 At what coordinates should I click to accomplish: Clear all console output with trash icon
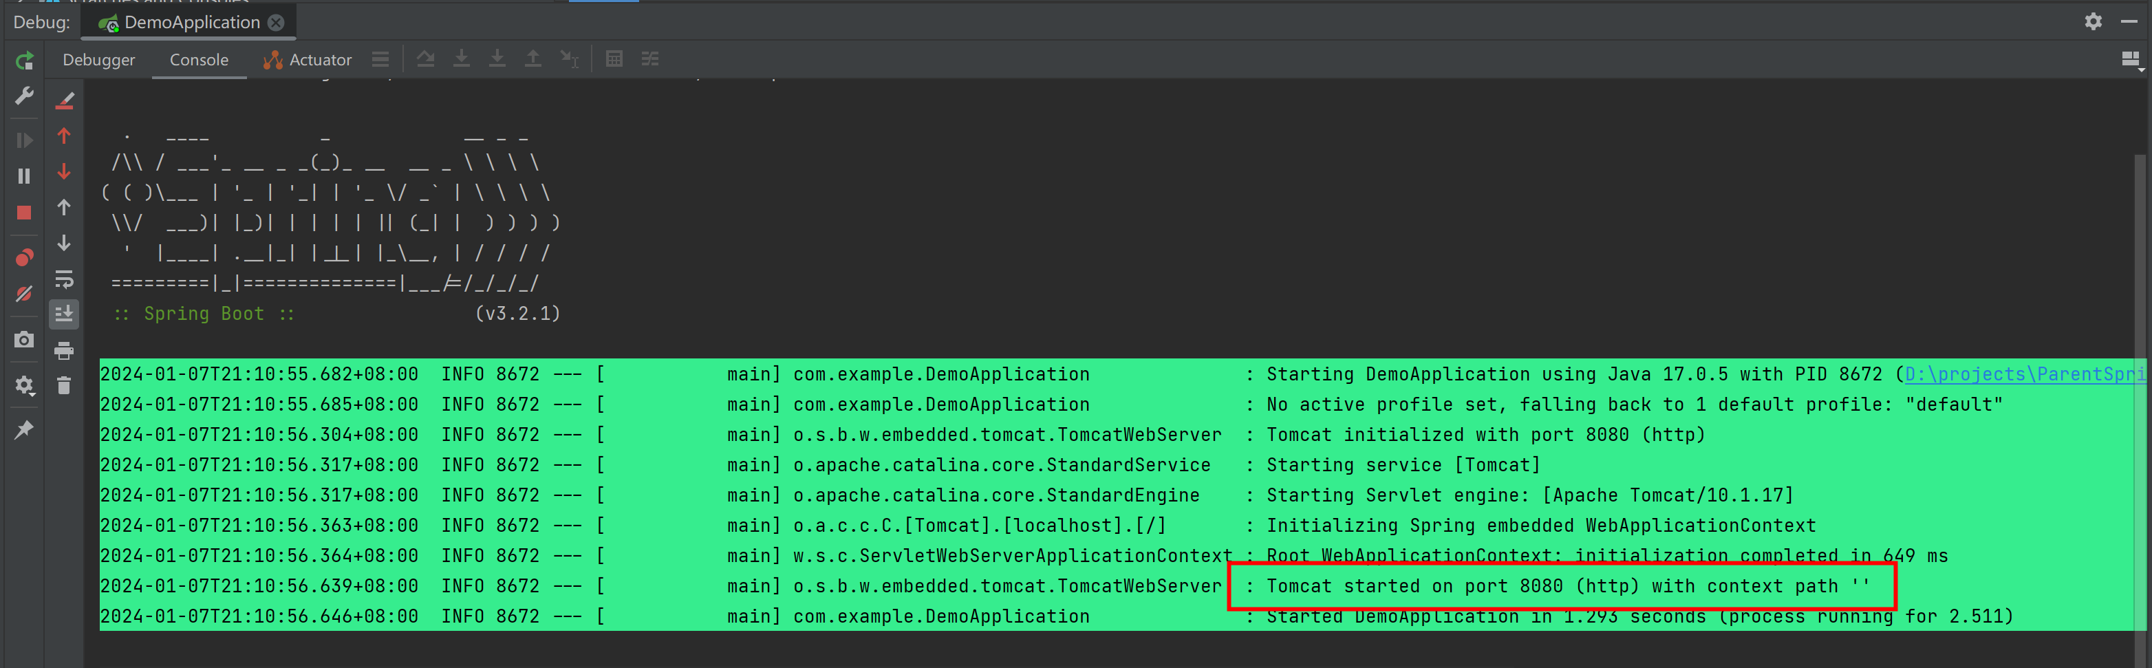coord(65,386)
